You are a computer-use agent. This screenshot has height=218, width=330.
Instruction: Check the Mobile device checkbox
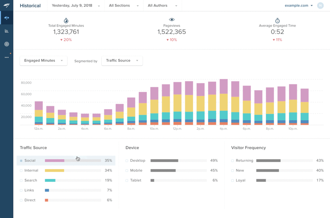coord(127,170)
